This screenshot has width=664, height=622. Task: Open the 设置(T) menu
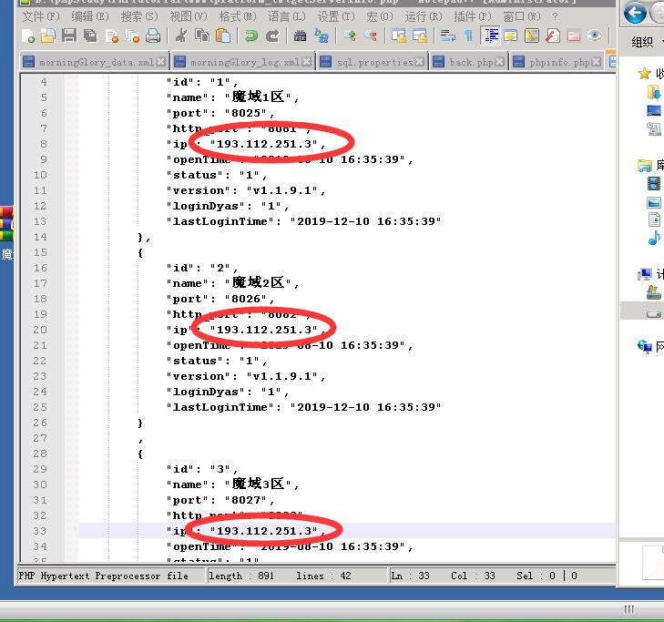(336, 16)
